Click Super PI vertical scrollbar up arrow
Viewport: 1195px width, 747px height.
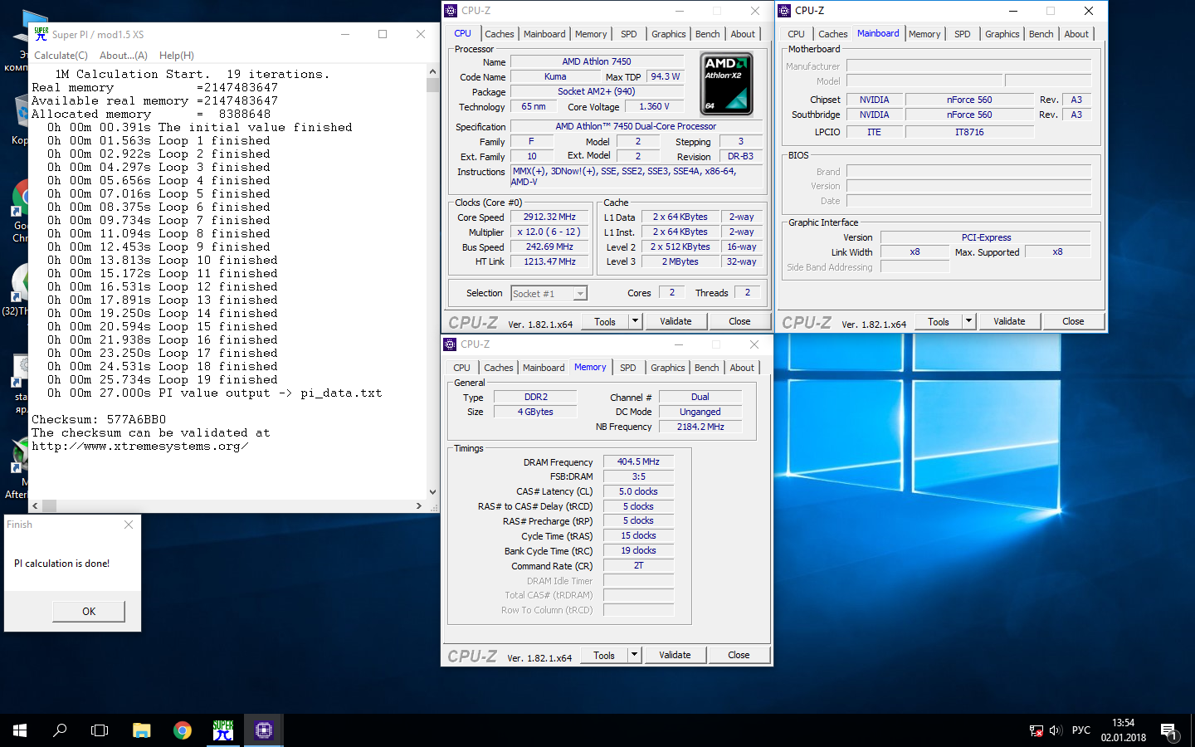[432, 72]
